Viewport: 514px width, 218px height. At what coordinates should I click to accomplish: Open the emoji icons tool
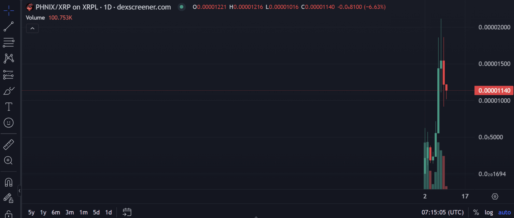pyautogui.click(x=9, y=123)
